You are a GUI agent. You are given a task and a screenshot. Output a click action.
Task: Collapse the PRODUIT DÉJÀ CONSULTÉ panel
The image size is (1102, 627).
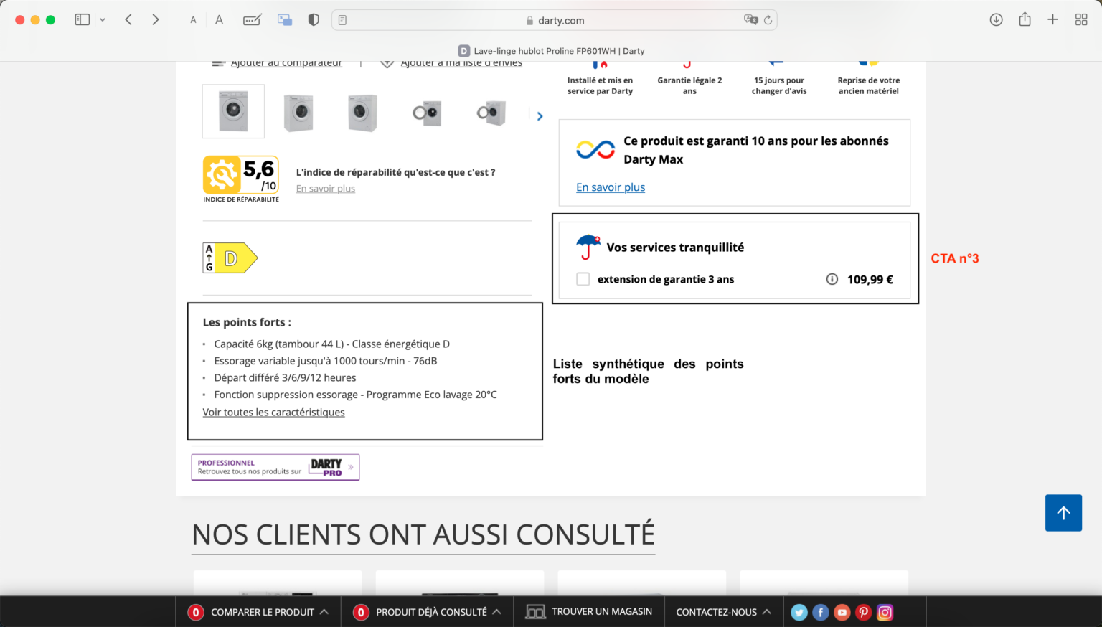pyautogui.click(x=496, y=611)
